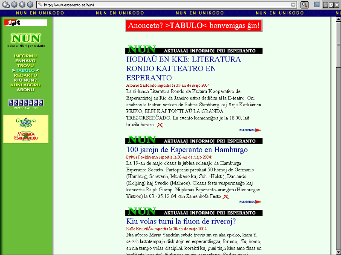This screenshot has width=341, height=255.
Task: Open KUNLABORU from the sidebar menu
Action: click(26, 85)
